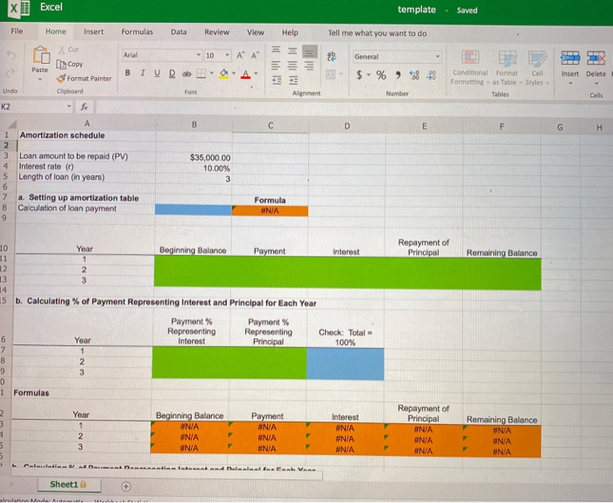Apply percent style
The image size is (613, 503).
381,74
